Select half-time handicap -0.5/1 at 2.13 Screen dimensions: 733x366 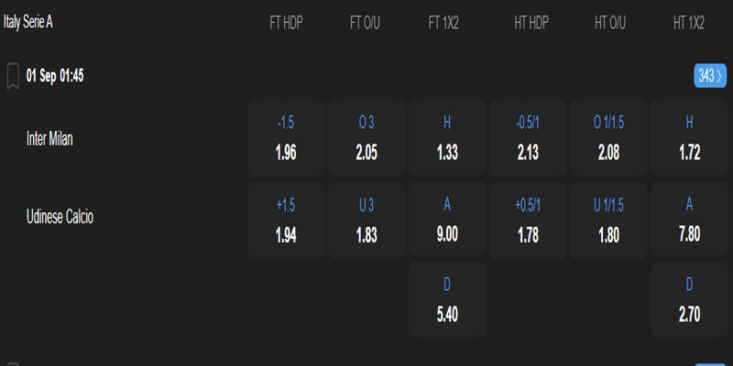click(528, 138)
